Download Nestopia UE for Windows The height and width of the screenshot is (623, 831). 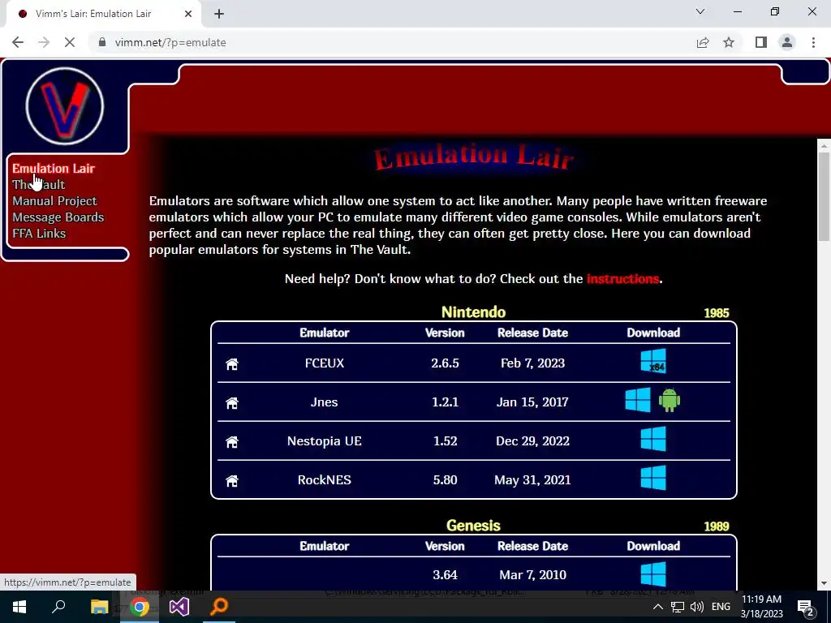[x=653, y=439]
